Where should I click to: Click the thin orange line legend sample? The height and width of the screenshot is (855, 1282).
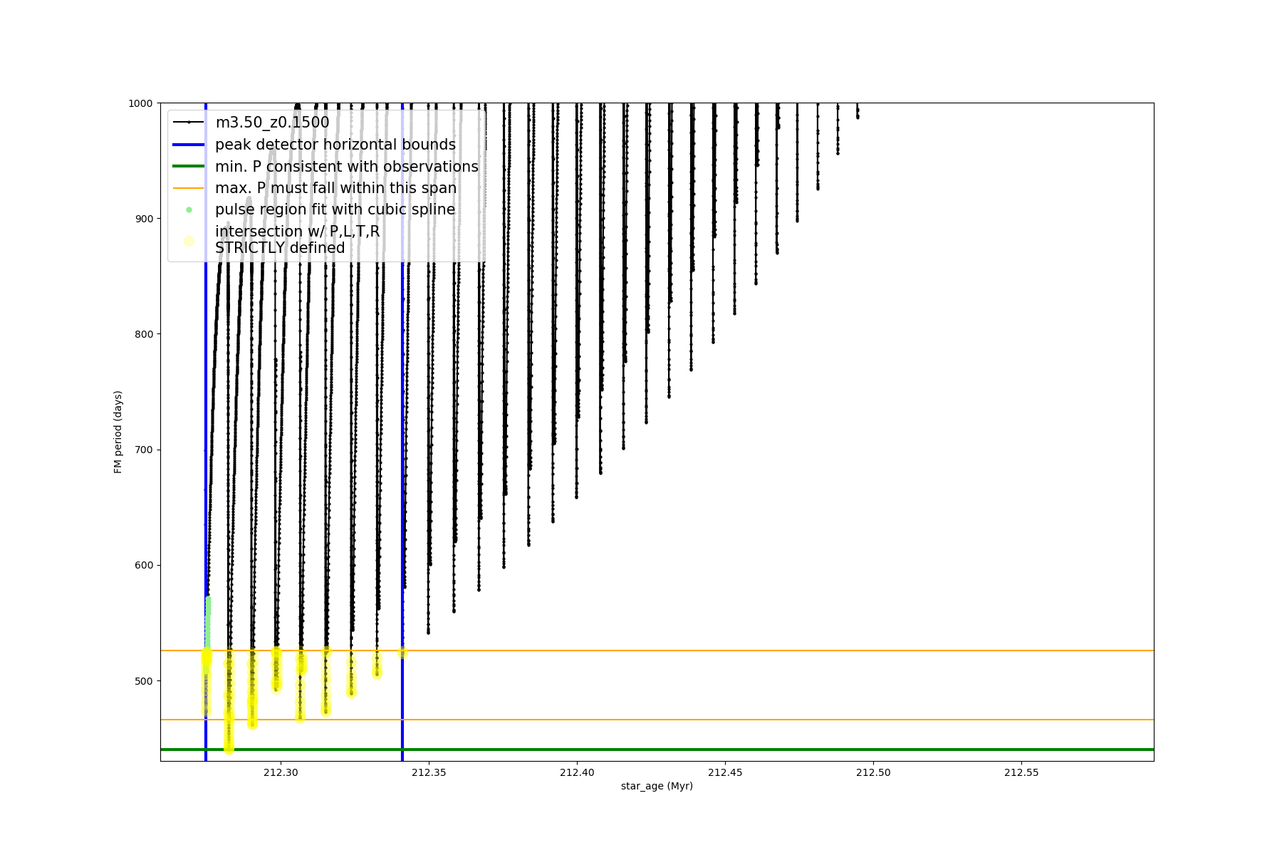tap(189, 188)
